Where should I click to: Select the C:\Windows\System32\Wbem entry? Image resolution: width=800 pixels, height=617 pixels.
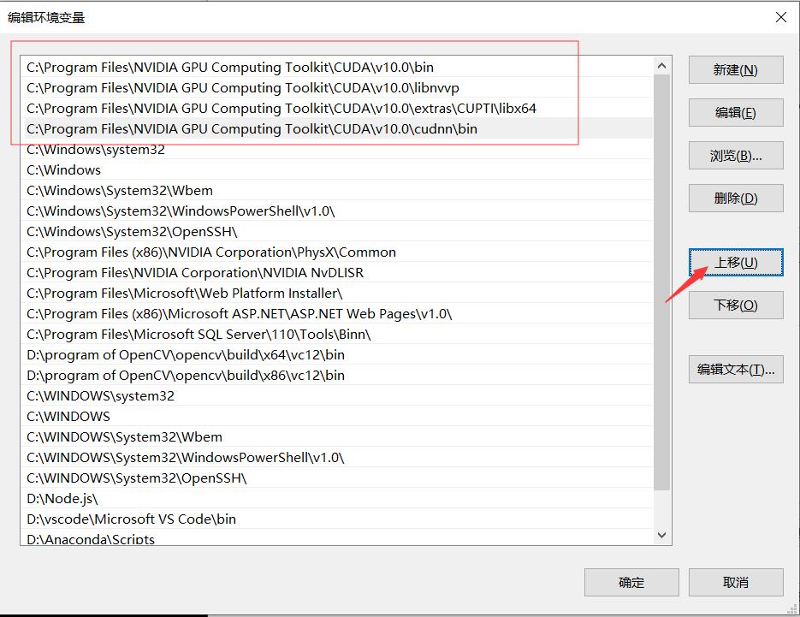click(x=337, y=190)
